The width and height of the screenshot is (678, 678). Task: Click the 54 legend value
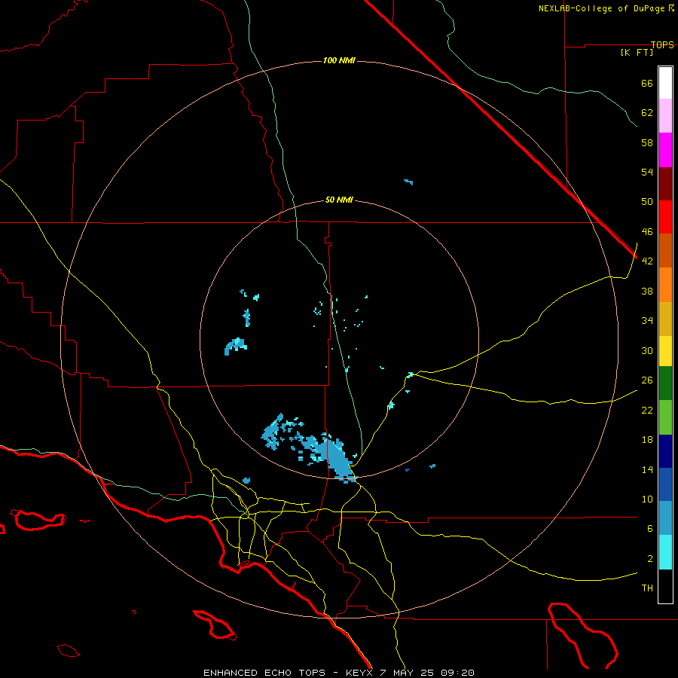pyautogui.click(x=647, y=172)
